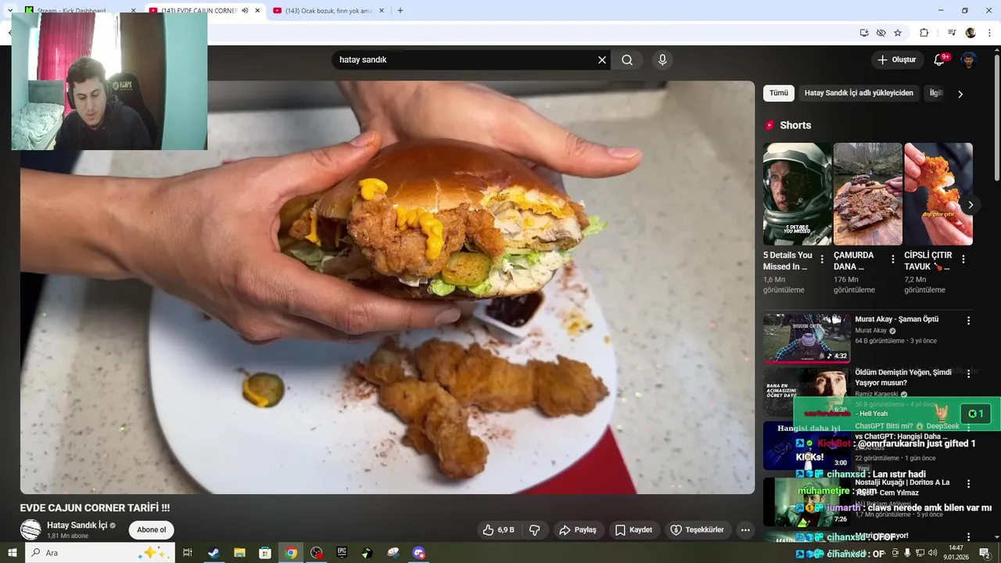This screenshot has height=563, width=1001.
Task: Open File Explorer from taskbar
Action: click(239, 553)
